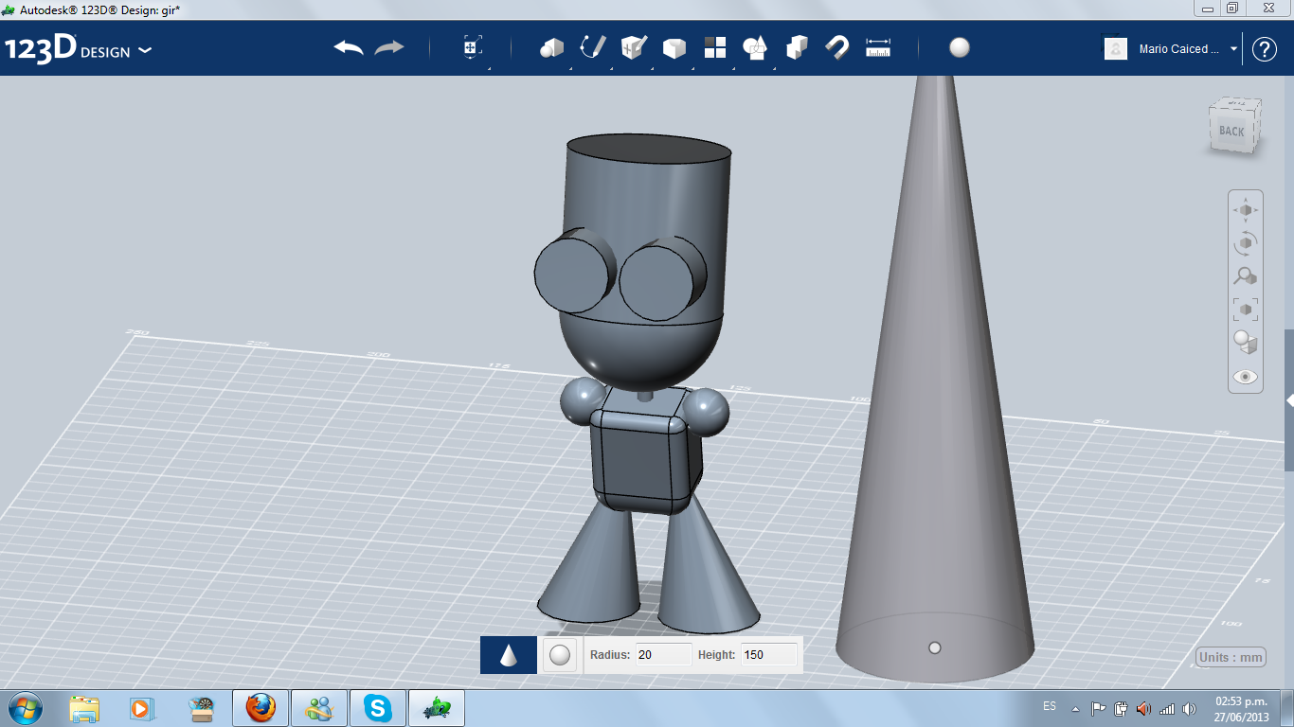Image resolution: width=1294 pixels, height=727 pixels.
Task: Click the Height input field
Action: (x=768, y=654)
